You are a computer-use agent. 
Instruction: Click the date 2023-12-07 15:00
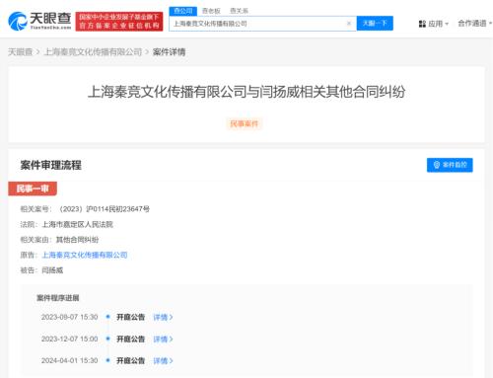[x=69, y=339]
